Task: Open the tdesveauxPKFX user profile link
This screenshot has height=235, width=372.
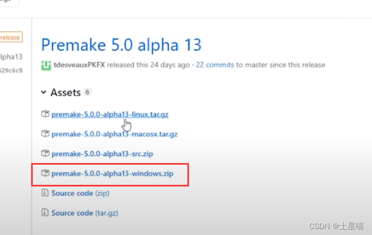Action: pyautogui.click(x=79, y=65)
